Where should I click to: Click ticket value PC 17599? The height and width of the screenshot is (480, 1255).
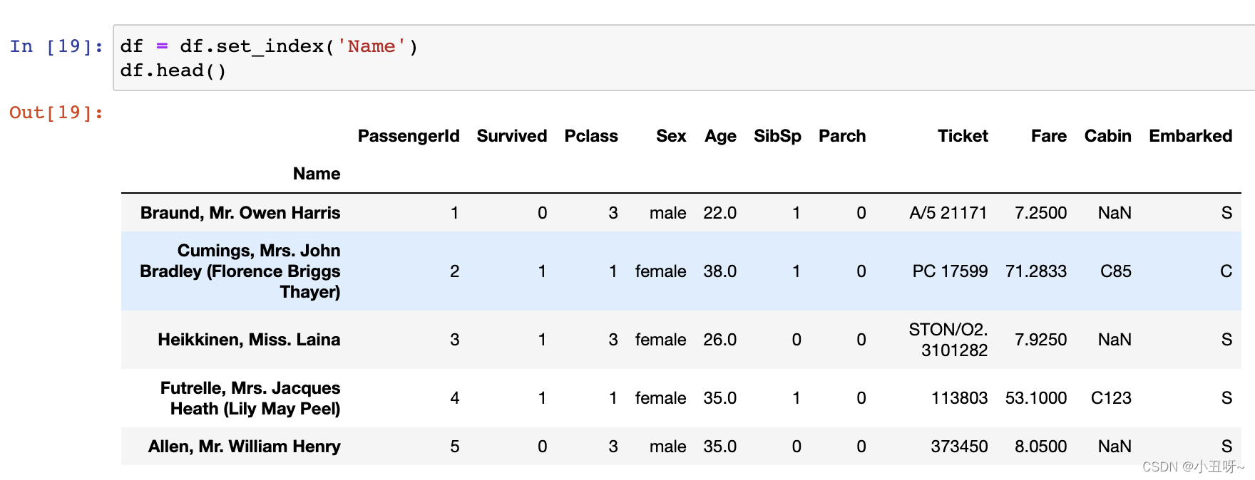click(x=950, y=271)
